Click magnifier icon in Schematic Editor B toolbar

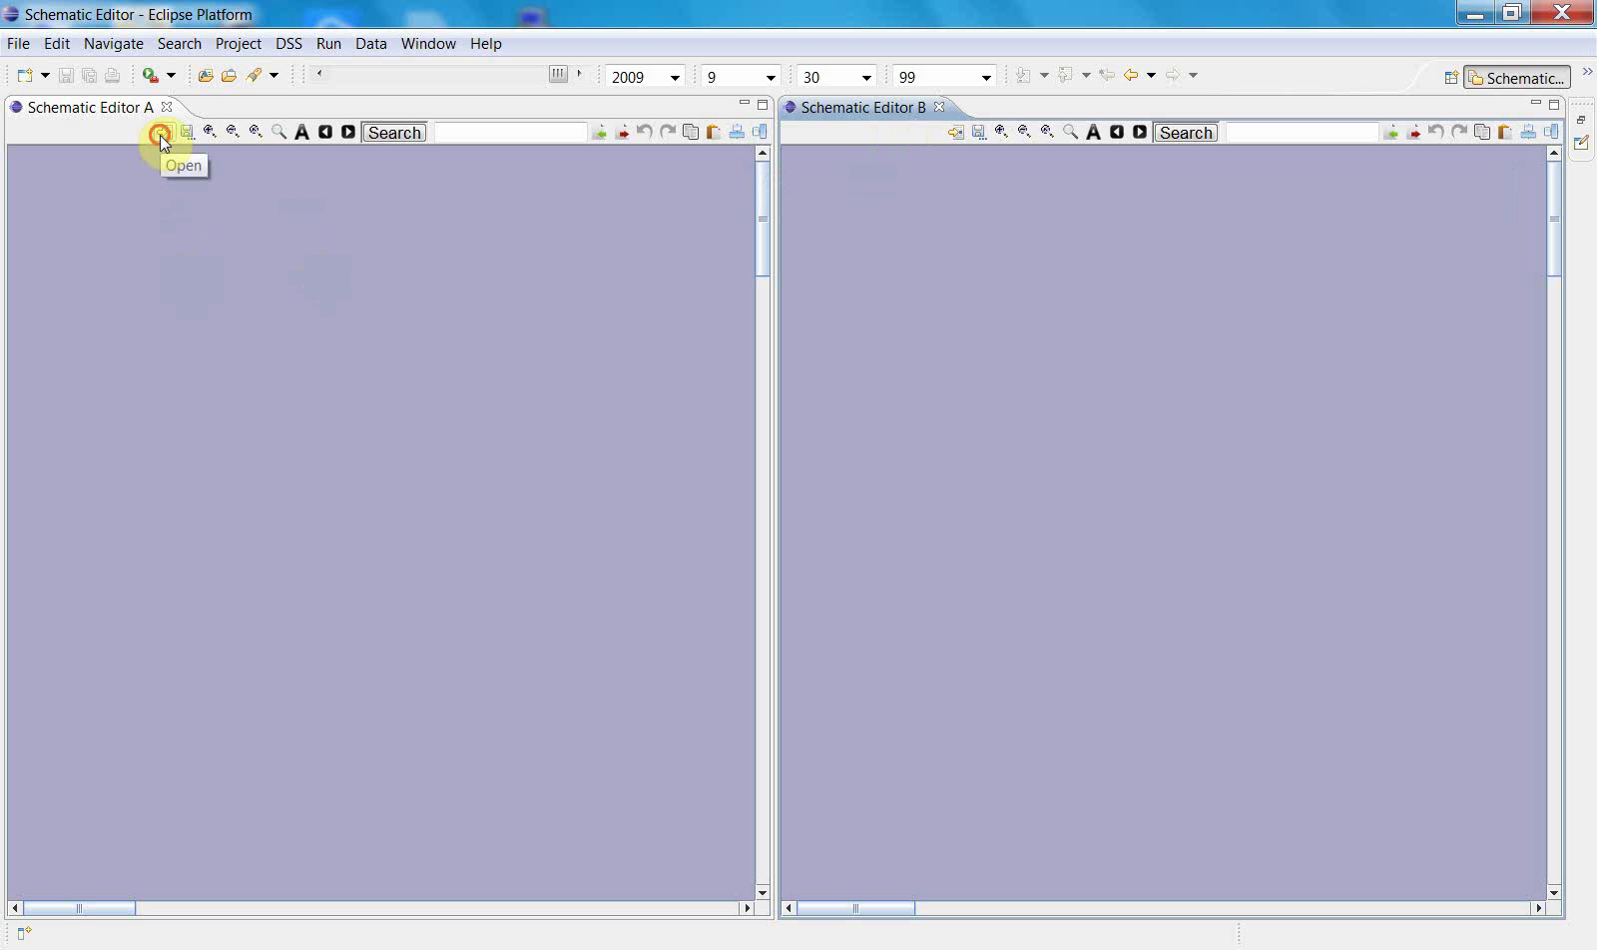(1070, 132)
